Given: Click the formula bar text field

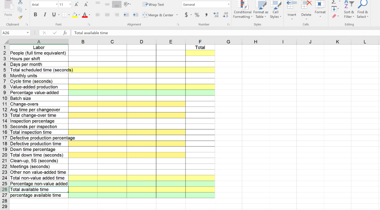Looking at the screenshot, I should (x=225, y=33).
